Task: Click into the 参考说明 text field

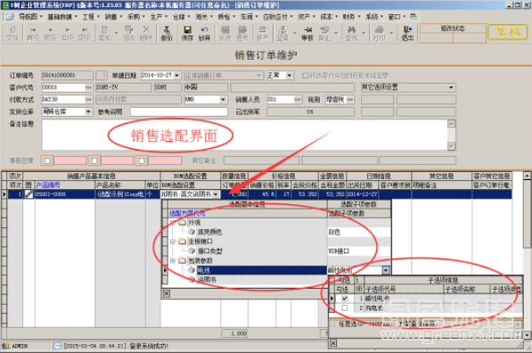Action: pyautogui.click(x=179, y=111)
